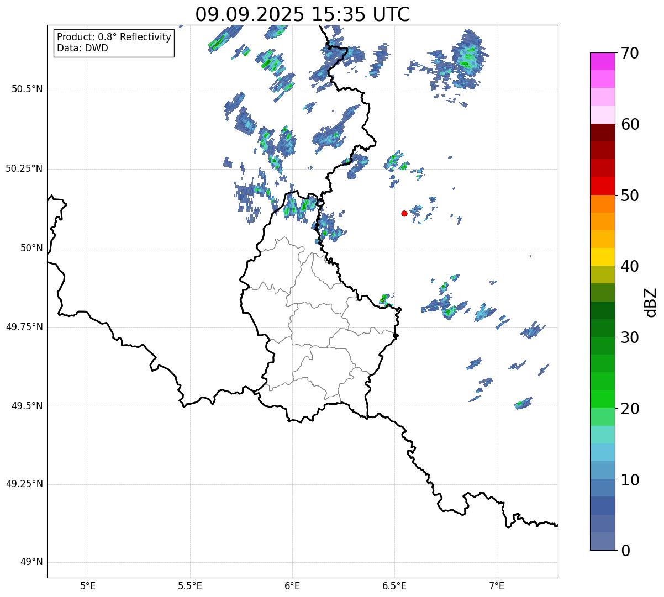Image resolution: width=664 pixels, height=597 pixels.
Task: Click the 'Data: DWD' text
Action: 82,48
